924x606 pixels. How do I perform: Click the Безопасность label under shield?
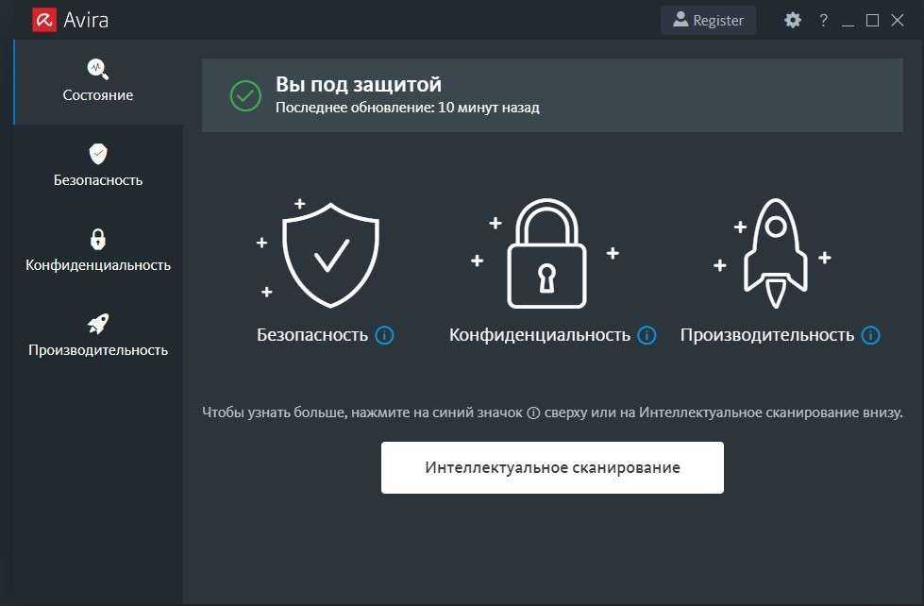312,335
